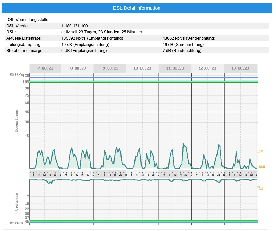Click the DSL Detailinformation header bar
Screen dimensions: 276x231
pyautogui.click(x=137, y=8)
